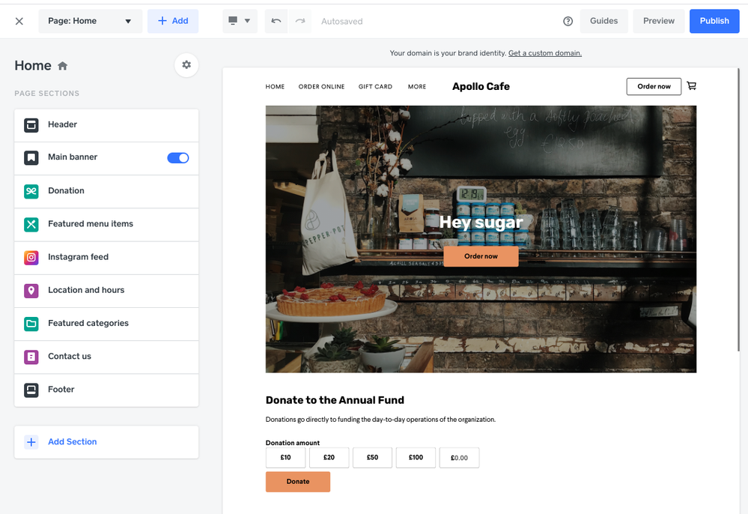Select the £50 donation amount
The height and width of the screenshot is (514, 748).
pyautogui.click(x=372, y=457)
